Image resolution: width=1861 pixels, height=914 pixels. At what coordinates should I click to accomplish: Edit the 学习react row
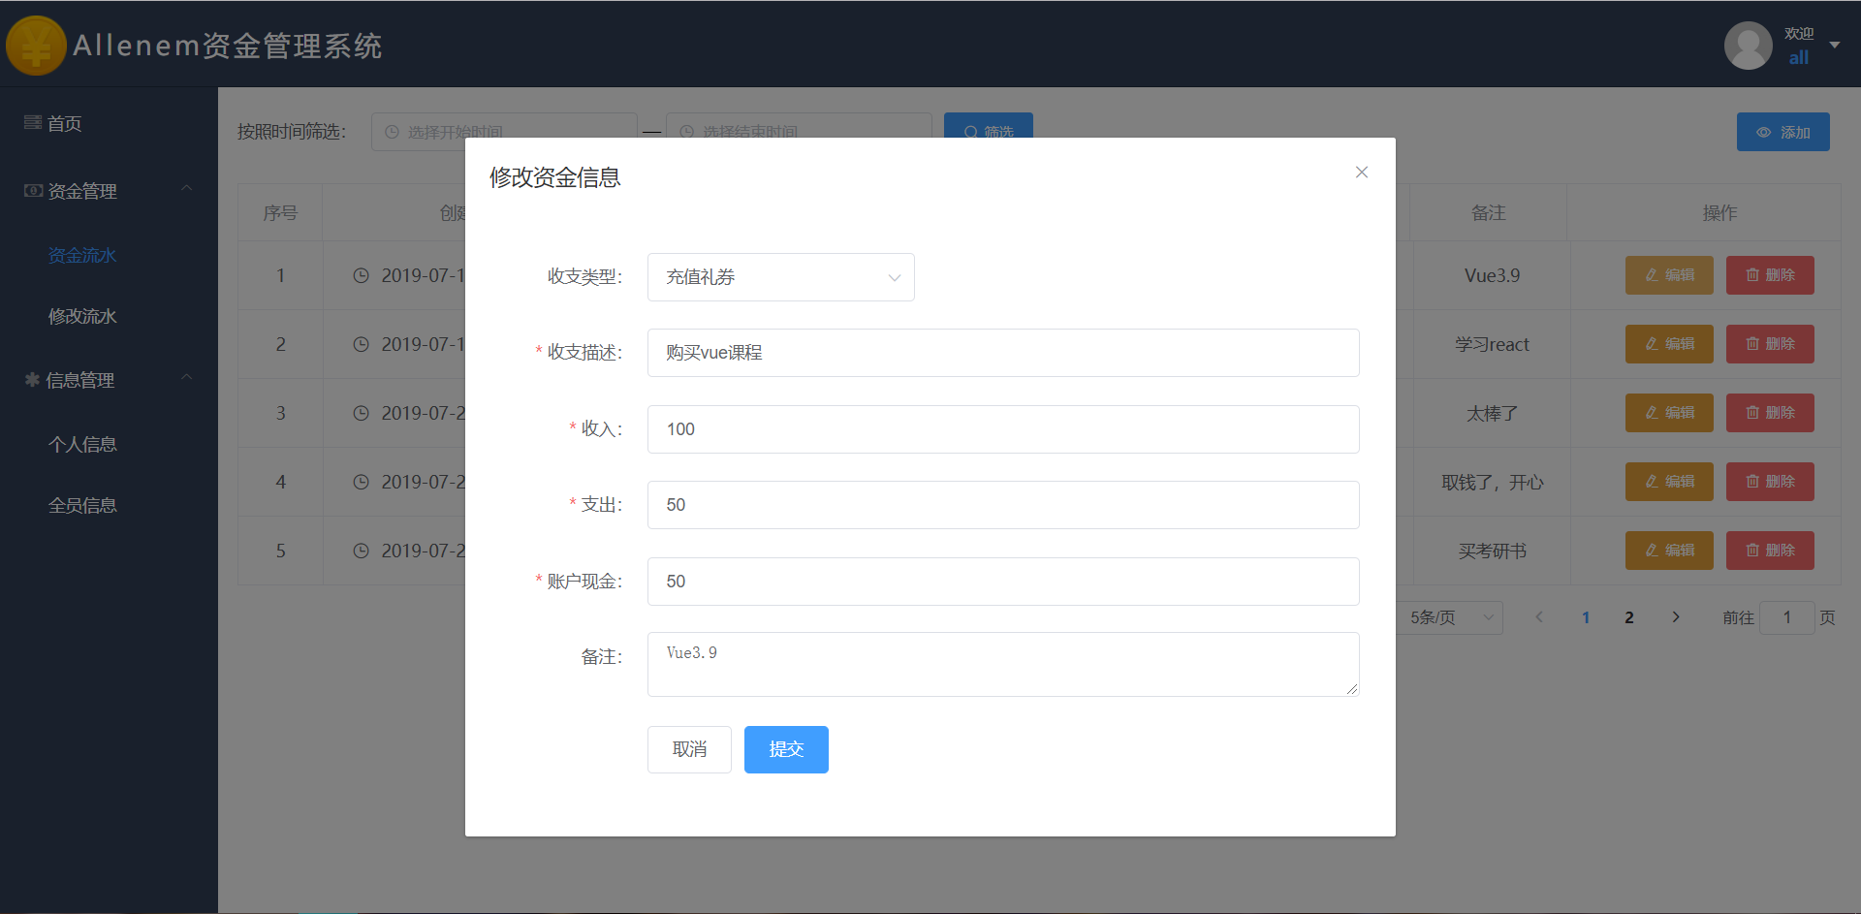[x=1668, y=344]
